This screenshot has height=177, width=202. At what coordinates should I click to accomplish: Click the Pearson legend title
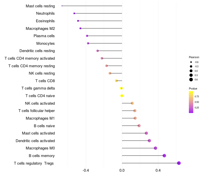pos(194,57)
